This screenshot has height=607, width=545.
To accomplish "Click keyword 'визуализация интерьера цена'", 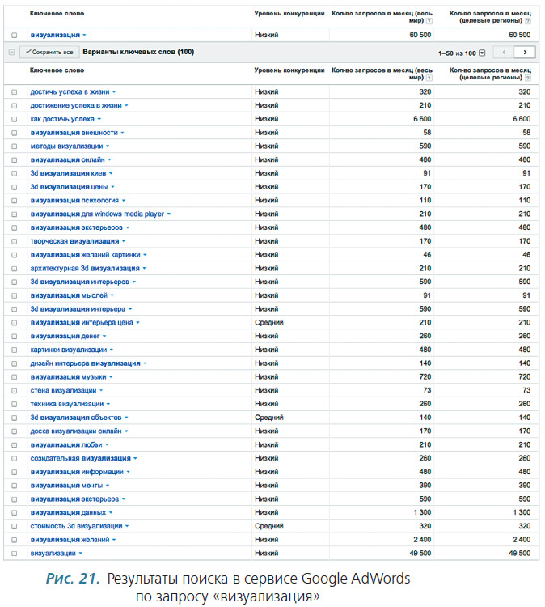I will click(x=82, y=322).
